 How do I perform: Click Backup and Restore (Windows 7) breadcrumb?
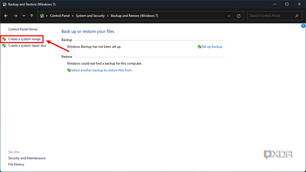pos(134,16)
